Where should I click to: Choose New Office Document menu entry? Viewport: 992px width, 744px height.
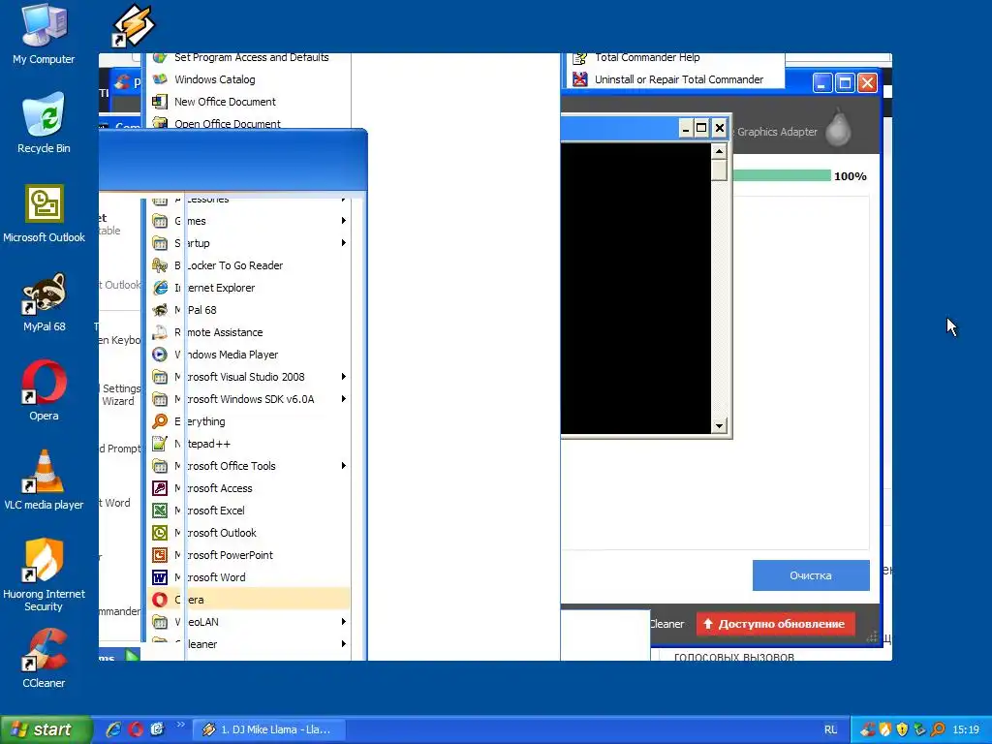(249, 102)
